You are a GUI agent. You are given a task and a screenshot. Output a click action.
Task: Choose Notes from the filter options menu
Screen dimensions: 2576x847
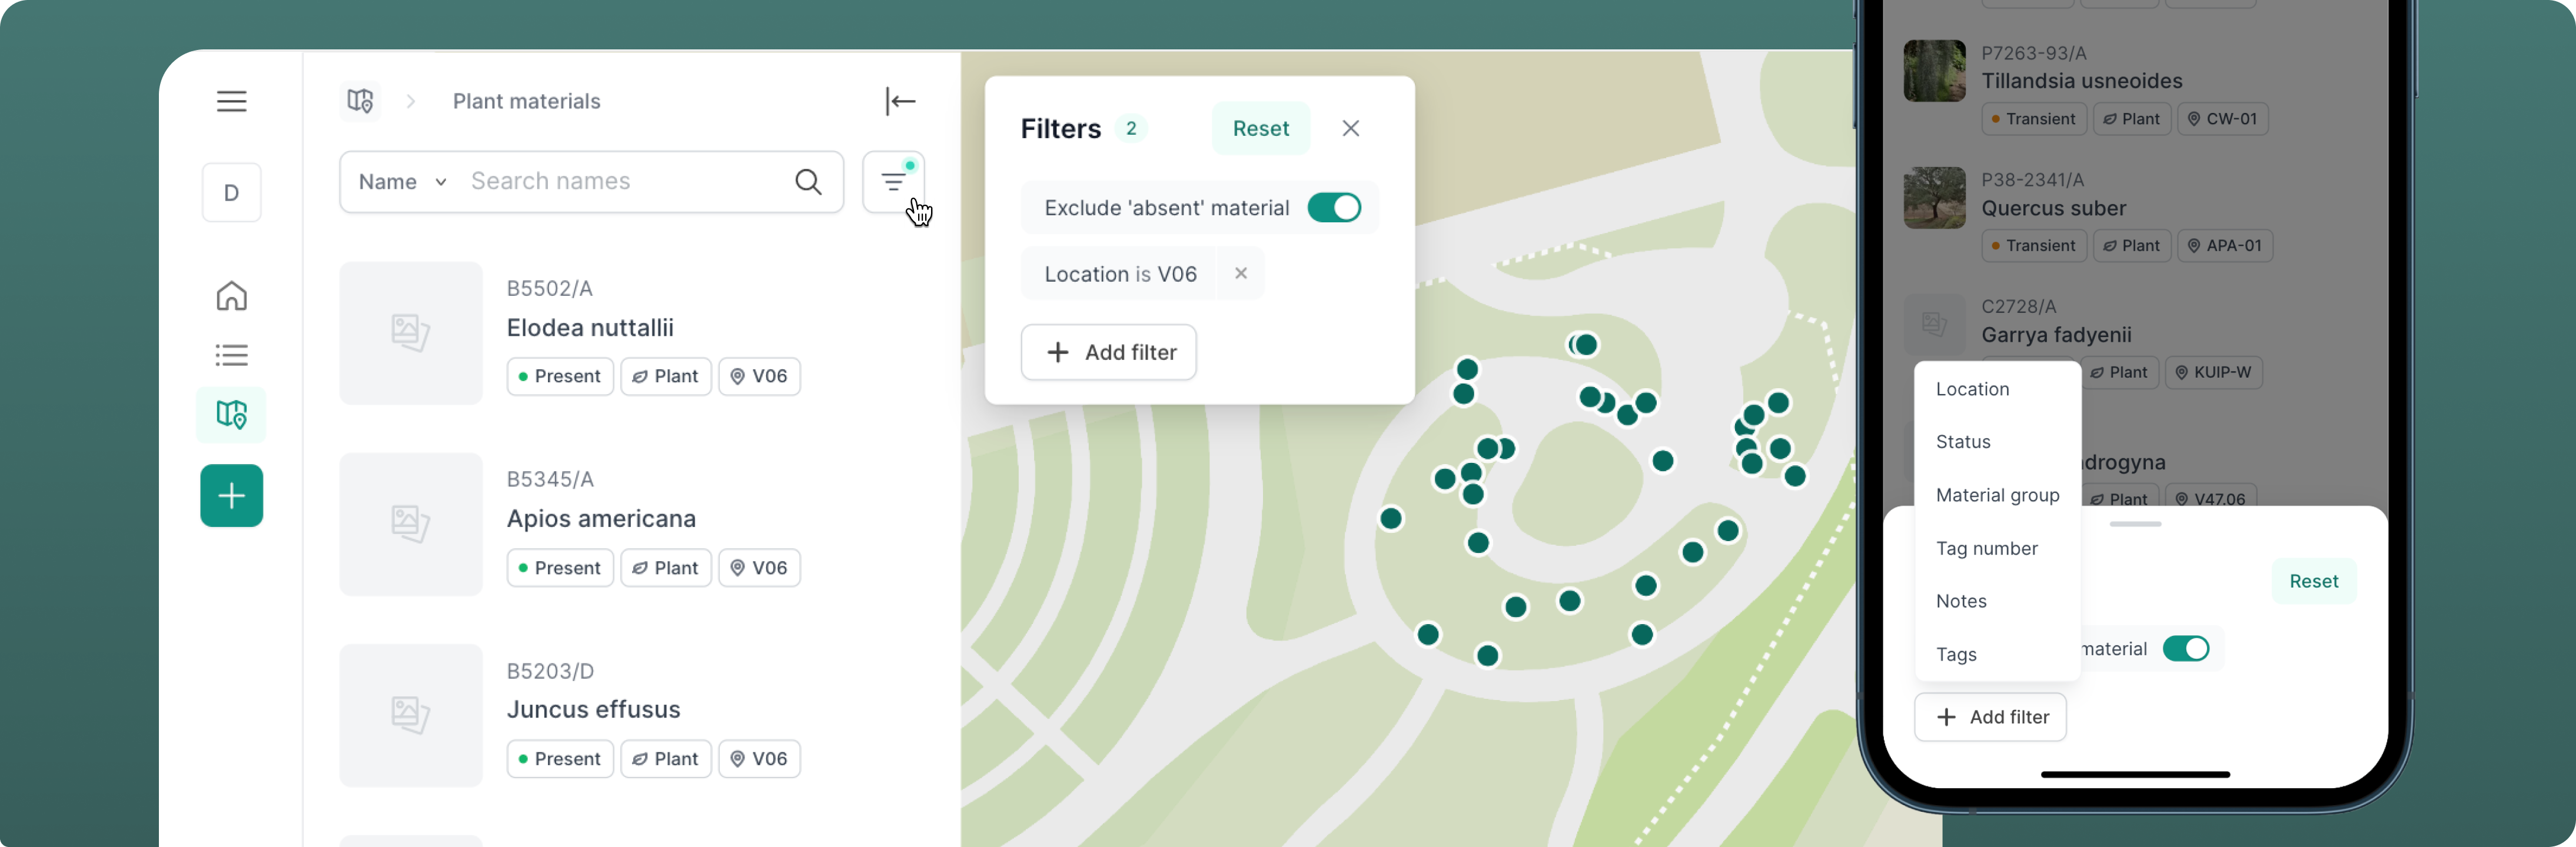(1961, 601)
